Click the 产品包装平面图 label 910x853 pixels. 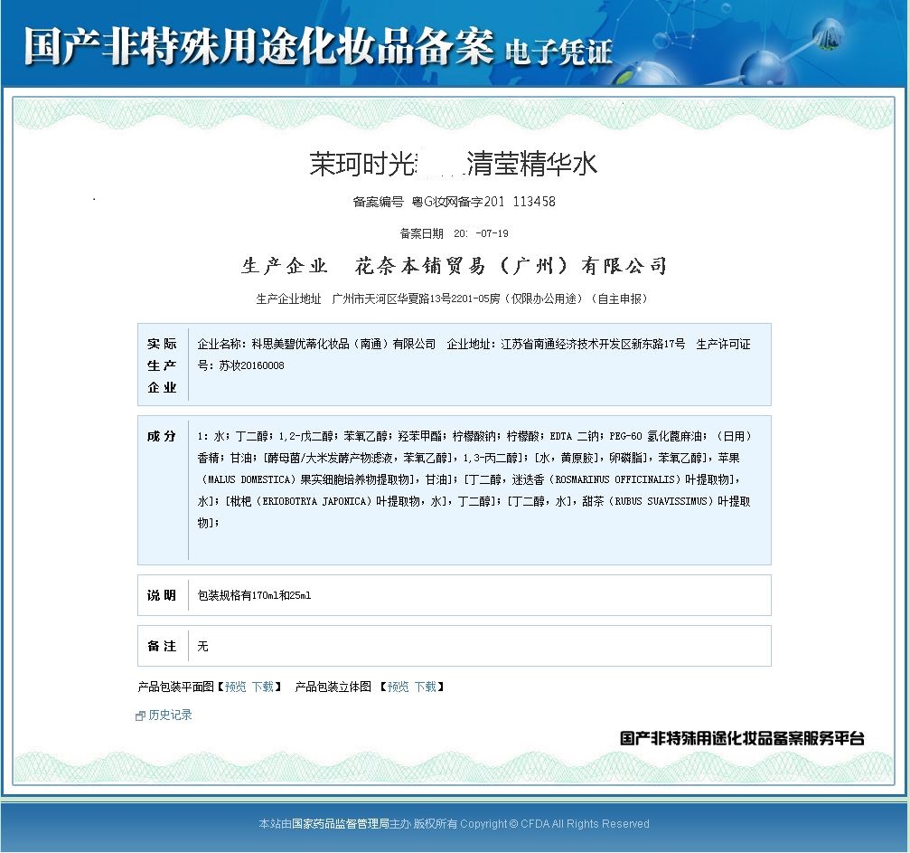pyautogui.click(x=176, y=687)
